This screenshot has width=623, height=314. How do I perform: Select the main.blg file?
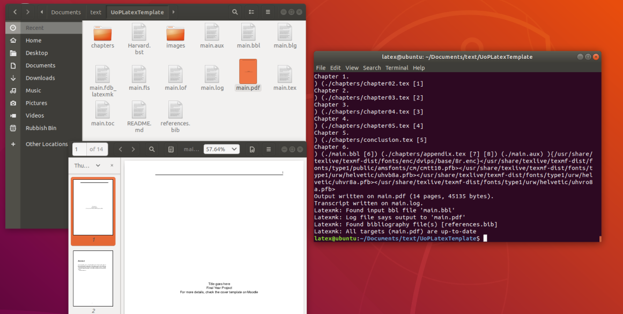click(x=285, y=36)
